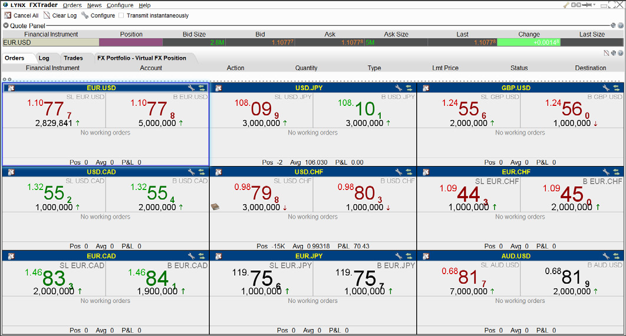Cancel orders in the USD.CAD cell
This screenshot has width=626, height=336.
(11, 172)
